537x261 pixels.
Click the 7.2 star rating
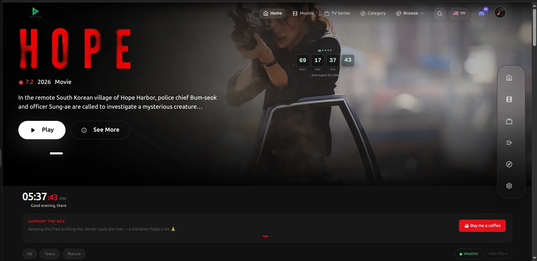click(x=26, y=82)
